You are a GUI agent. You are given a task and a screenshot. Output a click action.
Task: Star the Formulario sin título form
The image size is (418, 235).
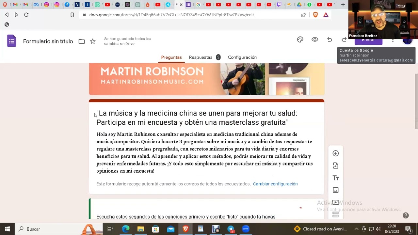coord(93,41)
